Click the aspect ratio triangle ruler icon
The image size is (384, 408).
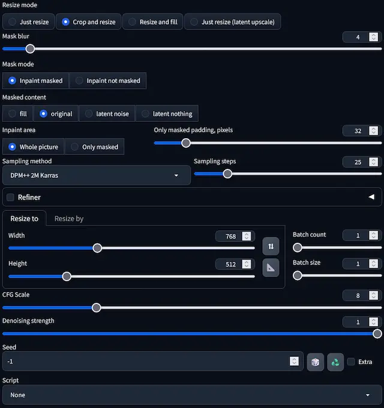(271, 268)
